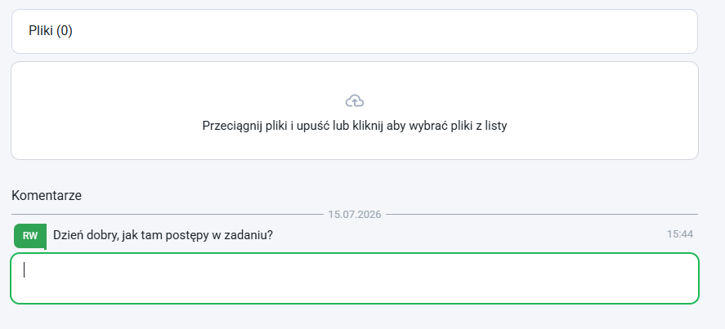This screenshot has height=329, width=725.
Task: Click the 15.07.2026 date separator
Action: pyautogui.click(x=354, y=215)
